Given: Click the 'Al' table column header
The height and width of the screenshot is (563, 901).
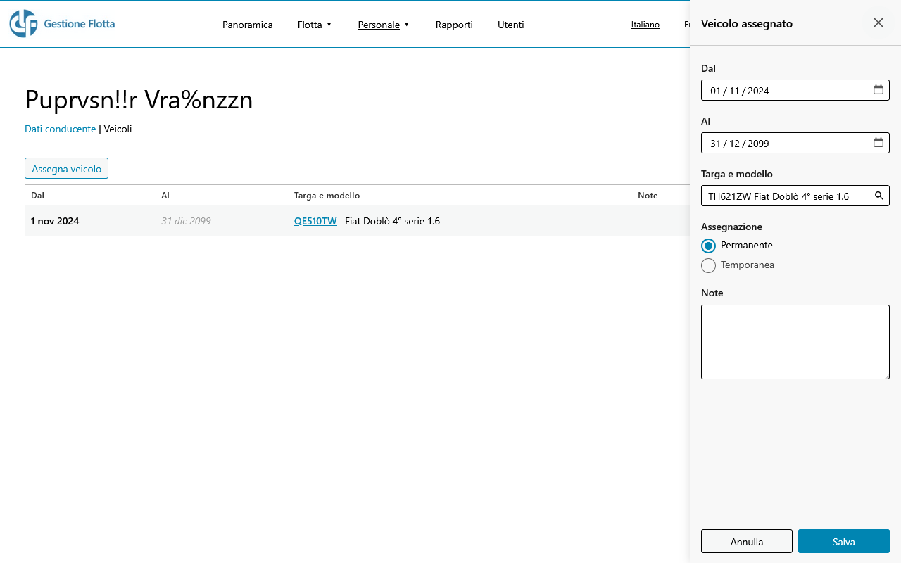Looking at the screenshot, I should click(165, 196).
